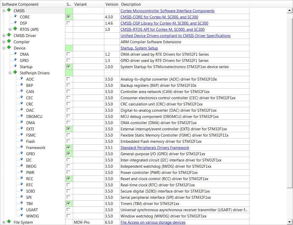Click the green diamond icon beside Device
Image resolution: width=293 pixels, height=225 pixels.
click(x=9, y=47)
